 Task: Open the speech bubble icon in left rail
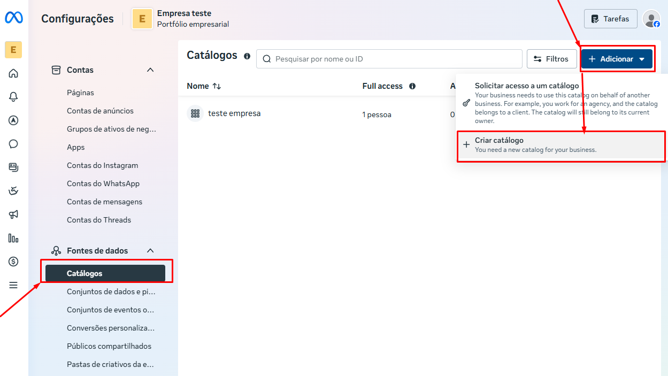pos(13,144)
